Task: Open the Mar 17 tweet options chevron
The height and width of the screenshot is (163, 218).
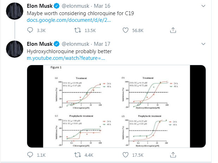Action: (203, 44)
